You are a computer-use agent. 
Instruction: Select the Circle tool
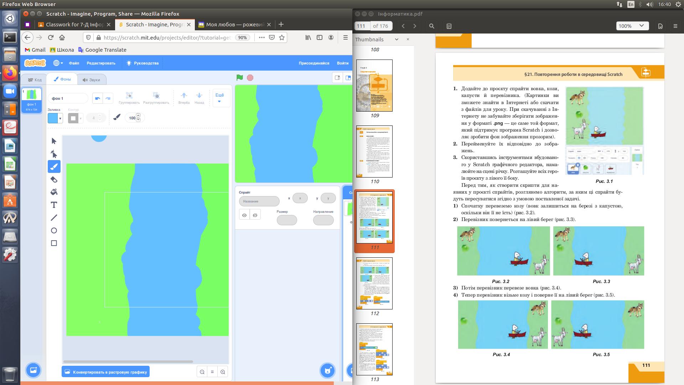click(x=54, y=230)
